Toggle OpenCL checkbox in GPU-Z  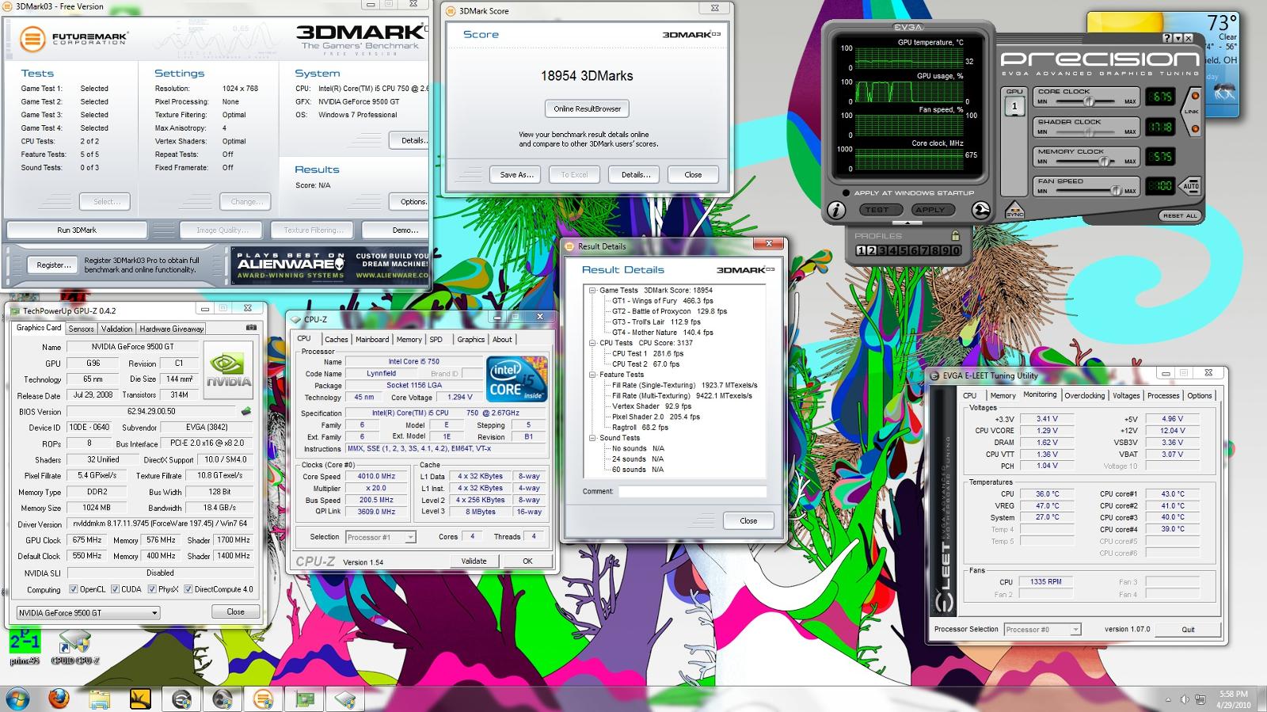tap(73, 589)
